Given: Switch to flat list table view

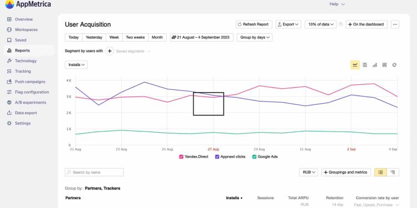Looking at the screenshot, I should click(380, 172).
